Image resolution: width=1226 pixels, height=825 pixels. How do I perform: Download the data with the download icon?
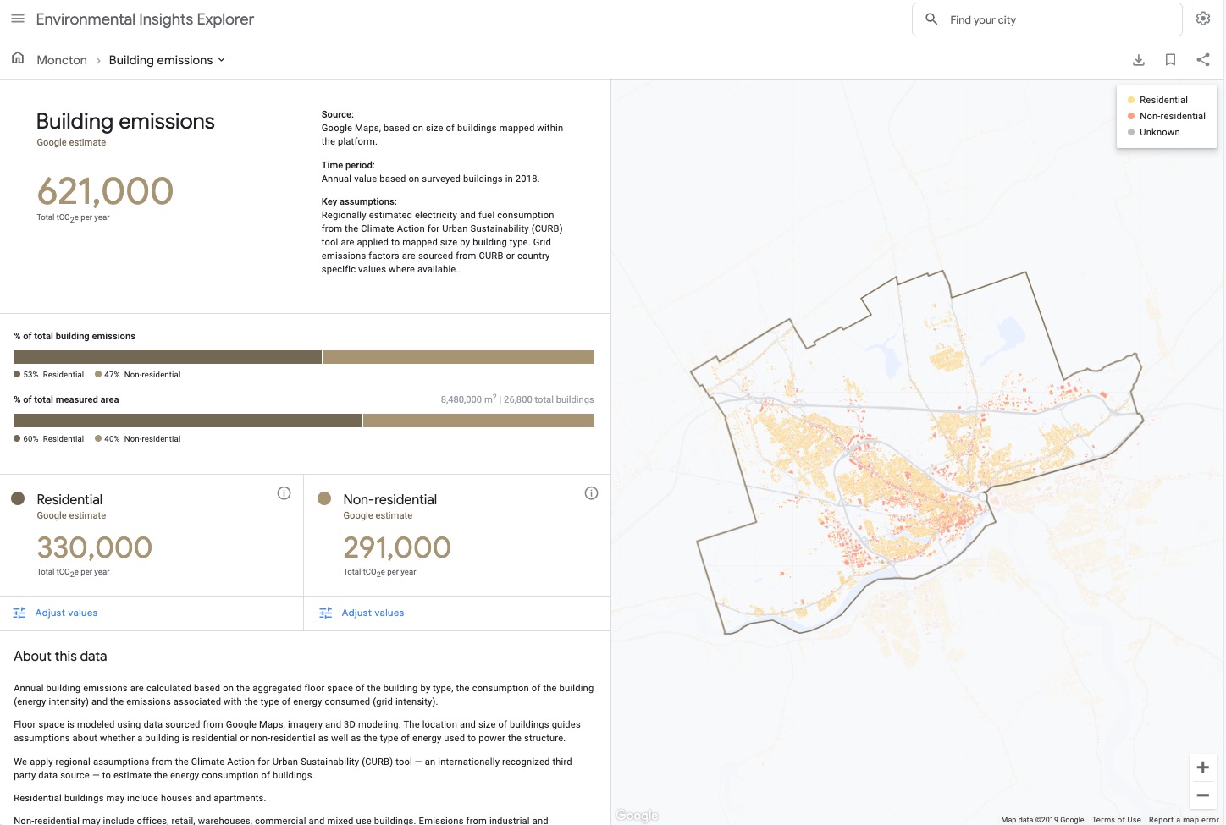click(1139, 60)
